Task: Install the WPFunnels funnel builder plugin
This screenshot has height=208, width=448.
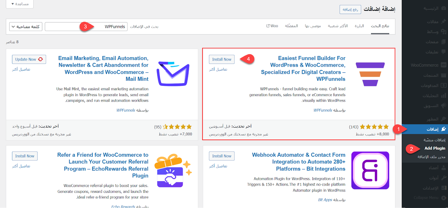Action: 221,59
